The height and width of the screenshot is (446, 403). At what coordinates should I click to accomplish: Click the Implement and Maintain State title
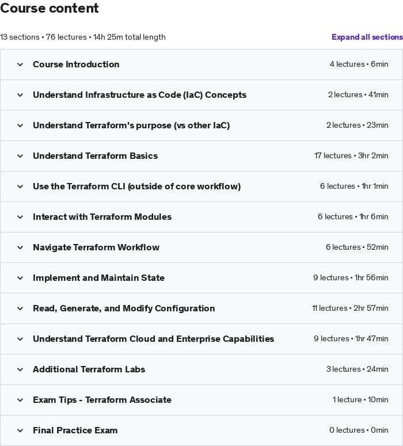[98, 278]
